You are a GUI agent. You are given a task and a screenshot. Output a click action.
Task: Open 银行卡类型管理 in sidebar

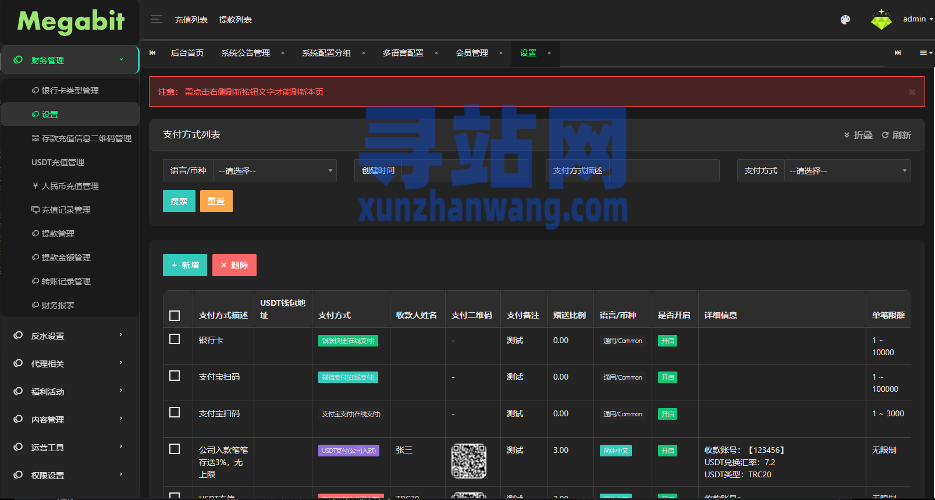click(x=70, y=91)
